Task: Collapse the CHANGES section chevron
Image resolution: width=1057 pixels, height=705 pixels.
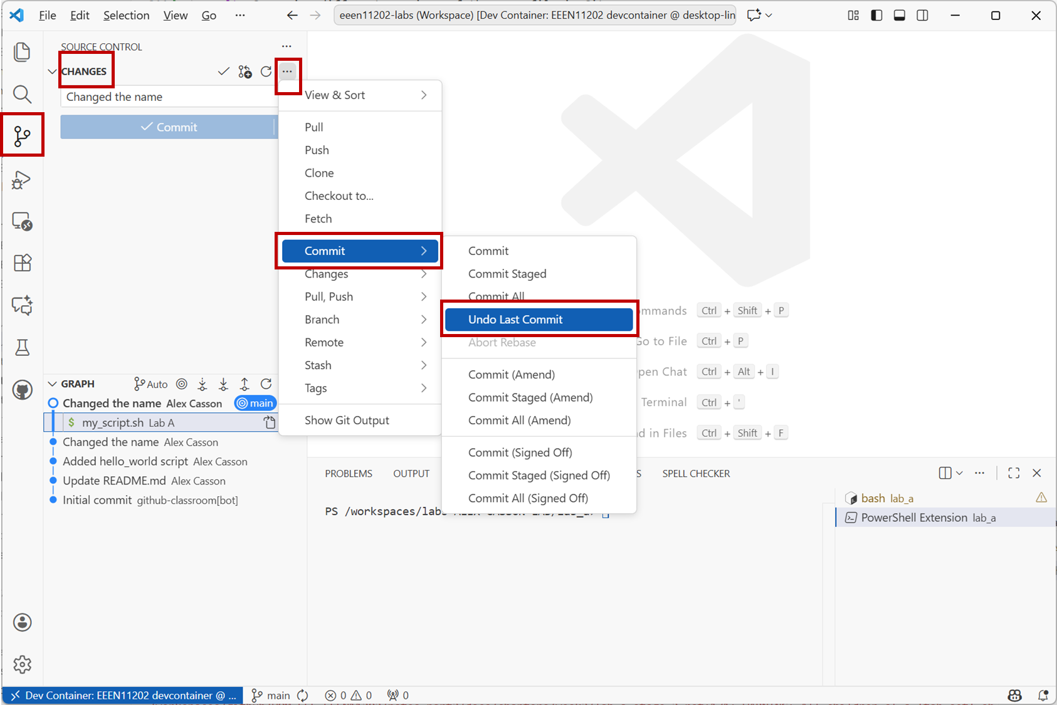Action: click(52, 71)
